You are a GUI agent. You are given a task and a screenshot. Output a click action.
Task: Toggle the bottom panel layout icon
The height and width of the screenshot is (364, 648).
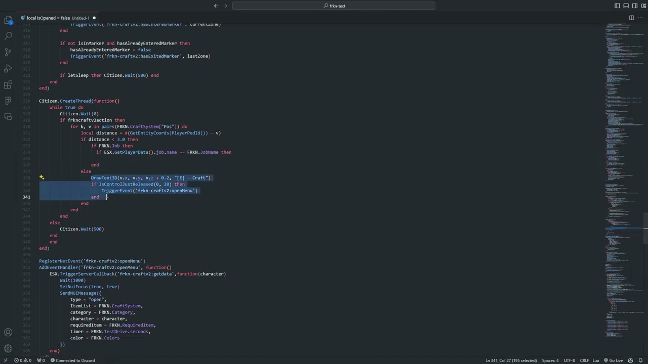pos(626,6)
